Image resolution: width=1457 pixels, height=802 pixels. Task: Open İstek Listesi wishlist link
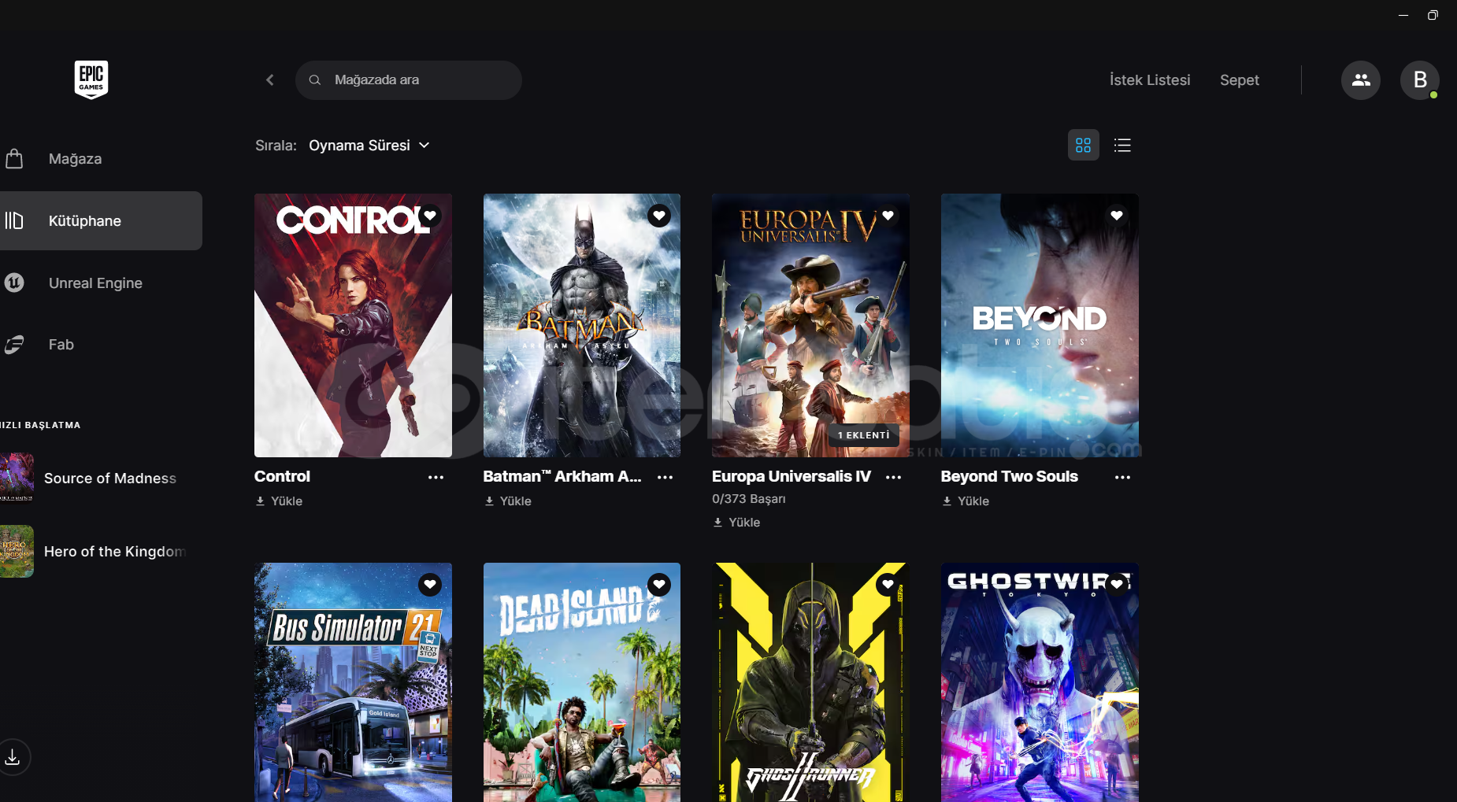coord(1149,80)
